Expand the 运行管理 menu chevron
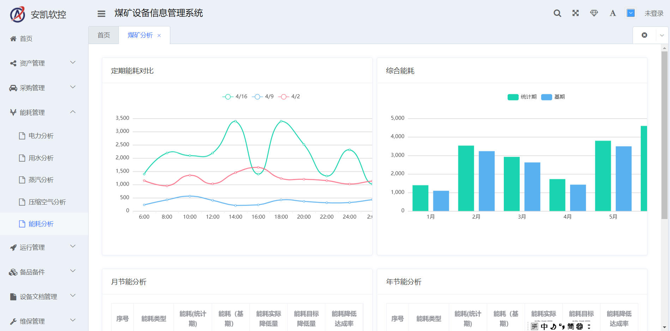Image resolution: width=670 pixels, height=331 pixels. [73, 246]
